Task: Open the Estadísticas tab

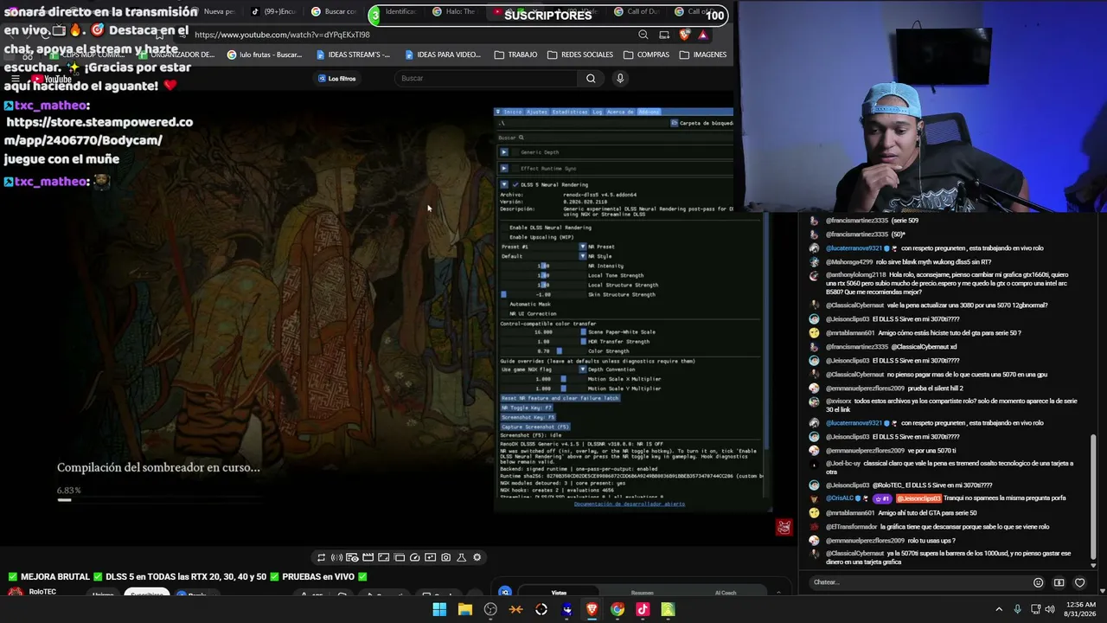Action: pyautogui.click(x=570, y=112)
